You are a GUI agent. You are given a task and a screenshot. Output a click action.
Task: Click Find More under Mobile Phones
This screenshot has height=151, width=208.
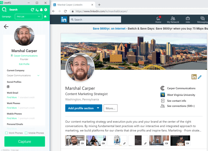coord(12,118)
